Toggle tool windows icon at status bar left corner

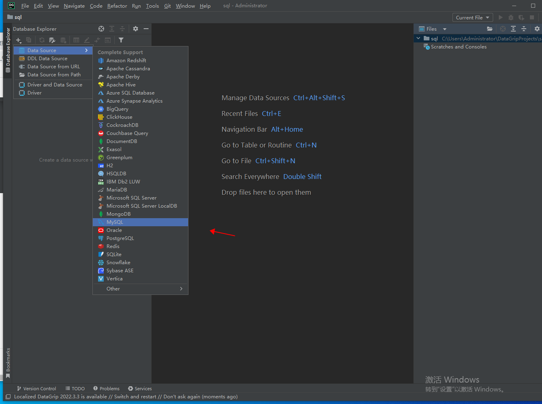(8, 397)
